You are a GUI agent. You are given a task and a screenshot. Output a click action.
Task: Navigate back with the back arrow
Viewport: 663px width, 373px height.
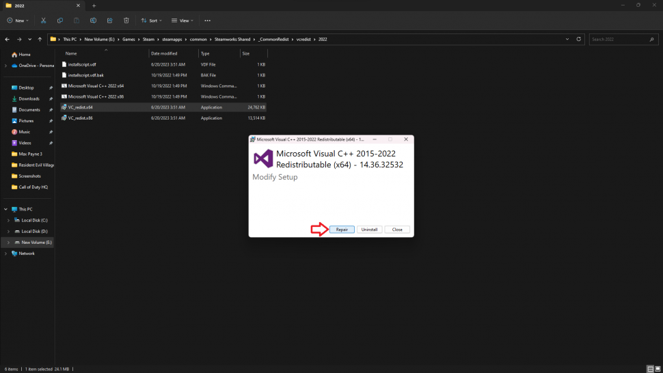[x=8, y=39]
